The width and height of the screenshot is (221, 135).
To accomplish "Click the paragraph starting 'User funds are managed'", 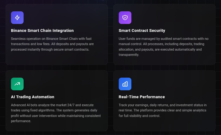I will click(164, 47).
